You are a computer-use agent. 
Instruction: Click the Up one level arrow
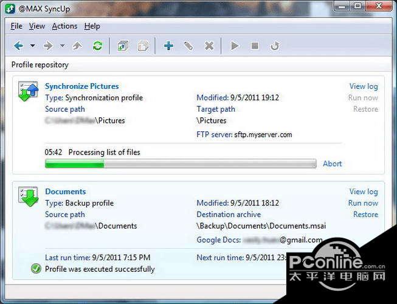coord(77,46)
